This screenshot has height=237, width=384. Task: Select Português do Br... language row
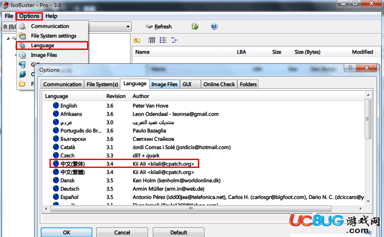[x=203, y=131]
